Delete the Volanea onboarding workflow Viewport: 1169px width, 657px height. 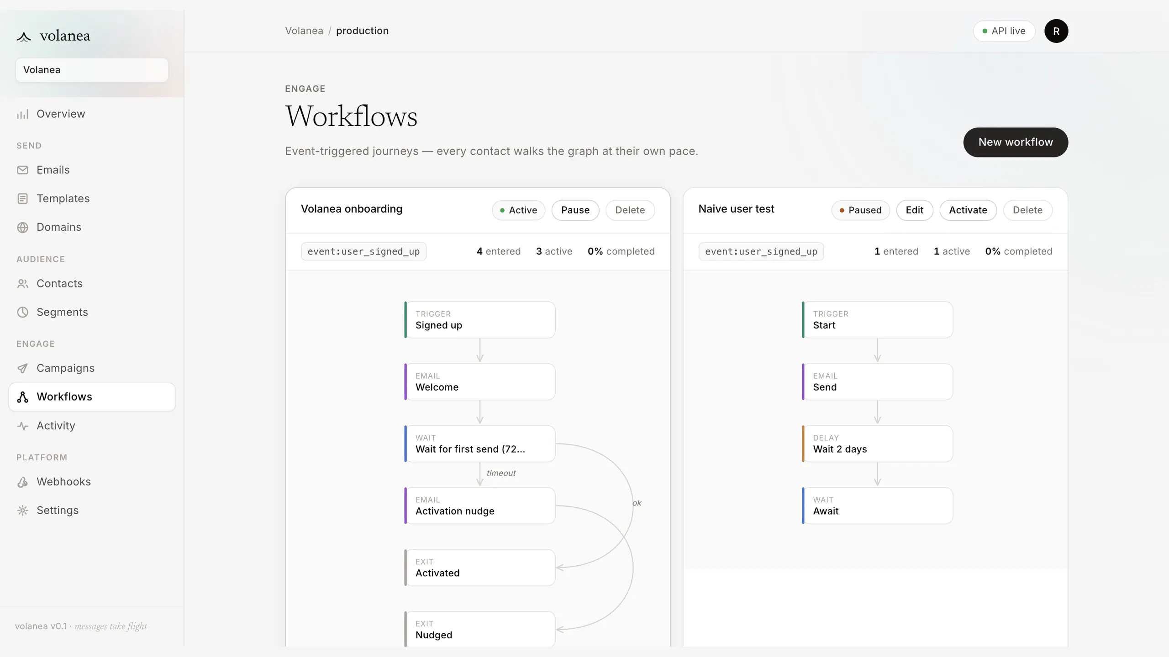click(630, 210)
